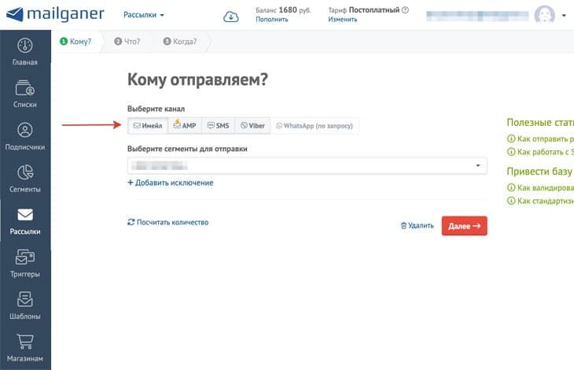Expand the user account menu arrow

click(x=564, y=16)
